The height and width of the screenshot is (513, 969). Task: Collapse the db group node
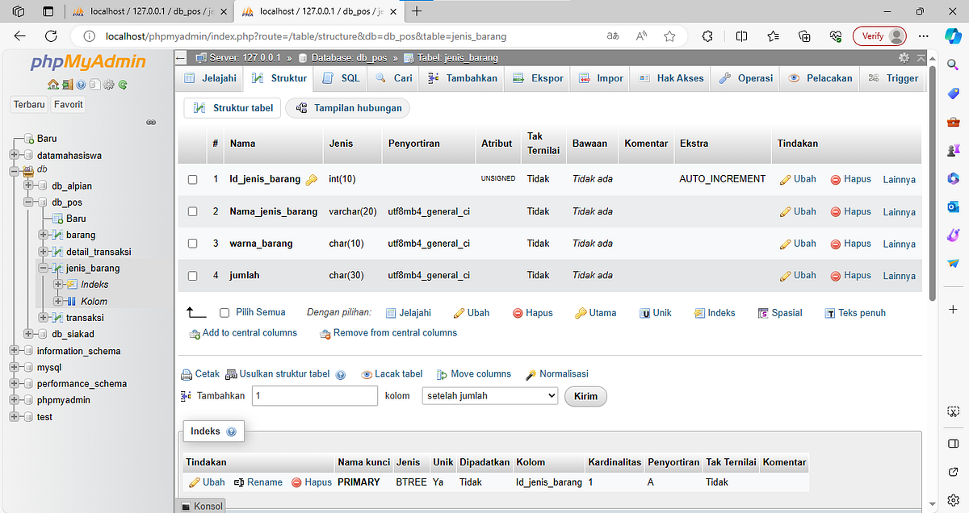coord(14,170)
